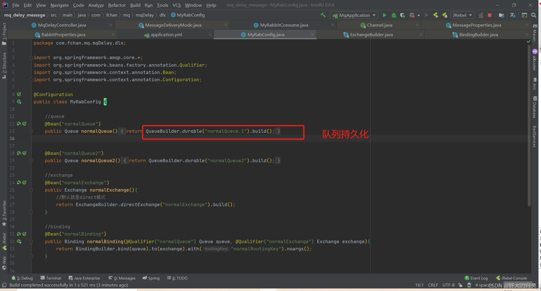541x291 pixels.
Task: Expand the folded normalQueue2 method on line 19
Action: (31, 160)
